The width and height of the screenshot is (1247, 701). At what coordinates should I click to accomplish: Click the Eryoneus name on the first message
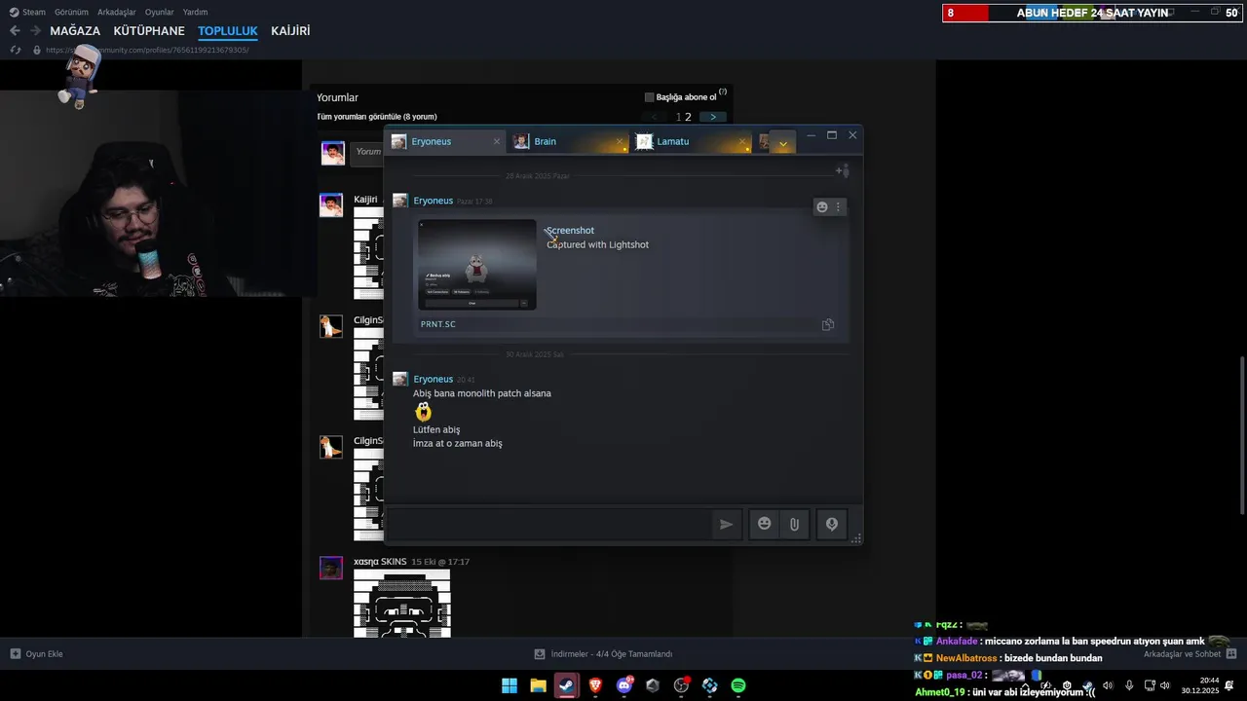pyautogui.click(x=433, y=201)
